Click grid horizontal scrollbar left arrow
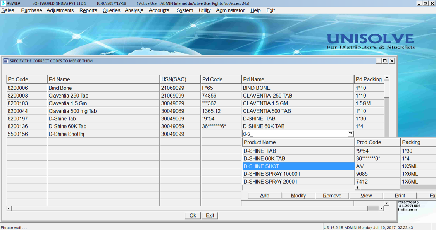This screenshot has height=230, width=436. [9, 208]
